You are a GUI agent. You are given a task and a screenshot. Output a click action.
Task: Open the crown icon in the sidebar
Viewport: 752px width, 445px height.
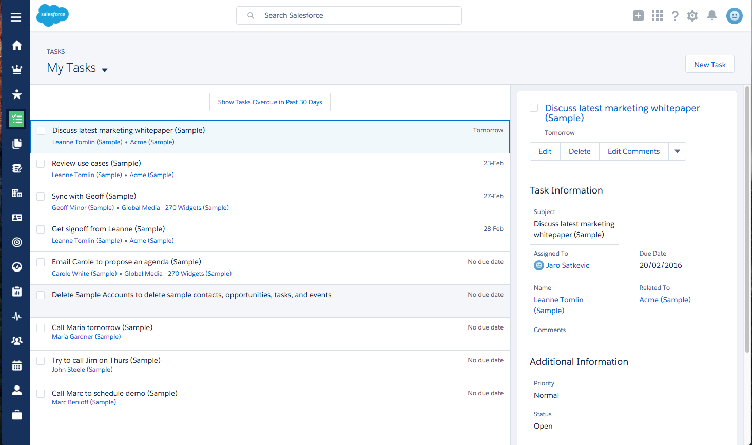(x=17, y=70)
